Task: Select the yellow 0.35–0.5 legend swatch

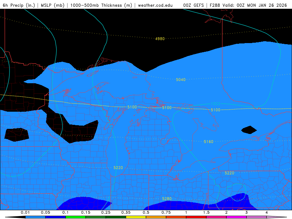Action: 136,217
